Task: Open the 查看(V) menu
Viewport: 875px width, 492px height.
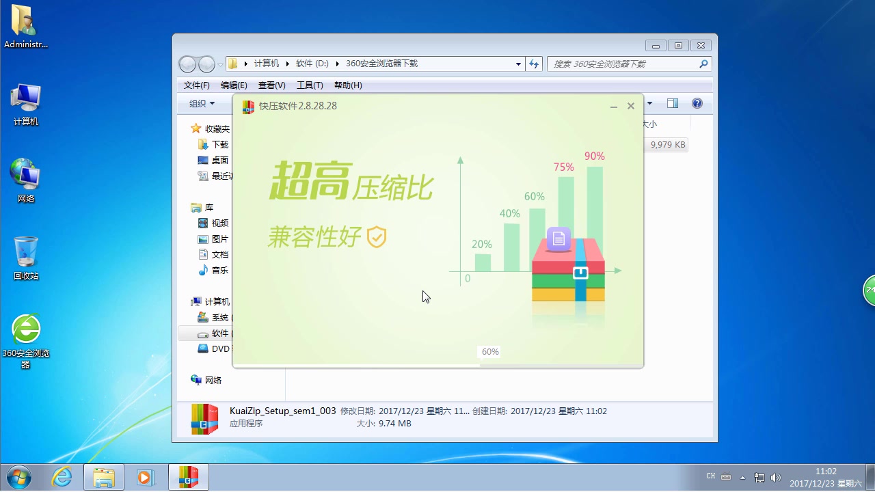Action: (271, 85)
